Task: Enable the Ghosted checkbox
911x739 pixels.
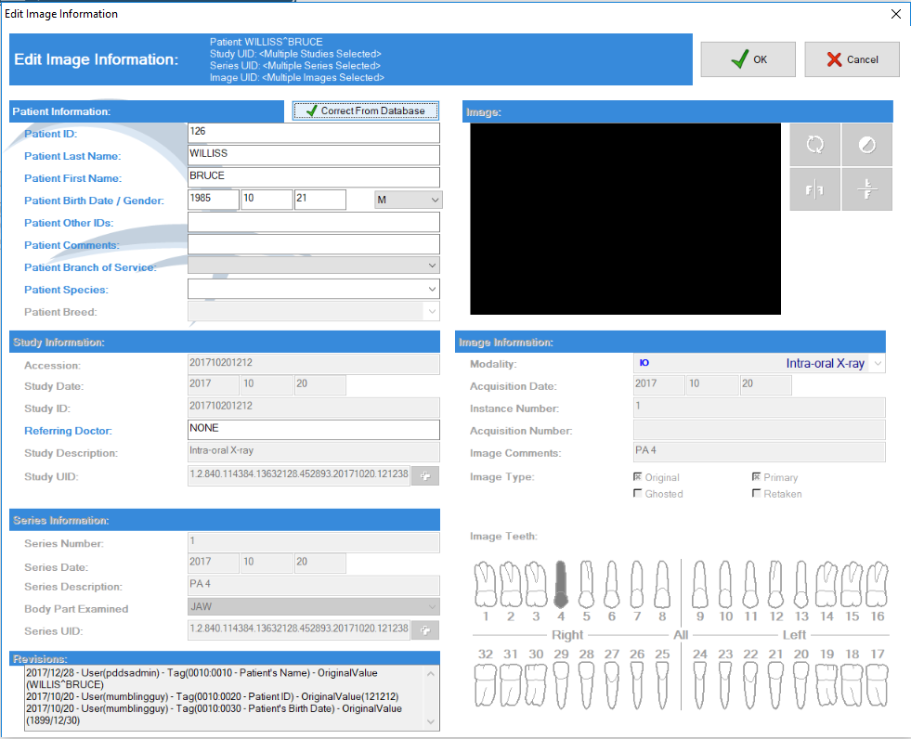Action: coord(637,493)
